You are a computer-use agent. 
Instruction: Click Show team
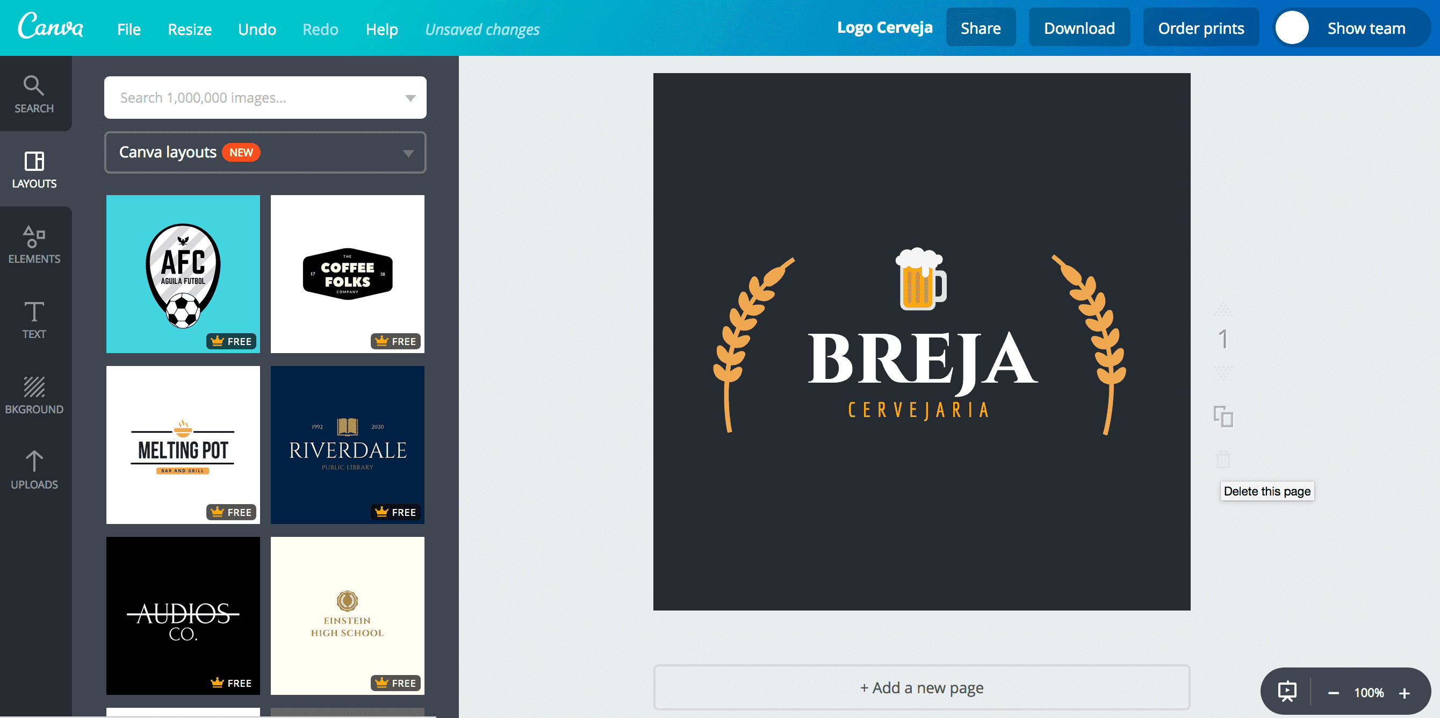pyautogui.click(x=1366, y=28)
